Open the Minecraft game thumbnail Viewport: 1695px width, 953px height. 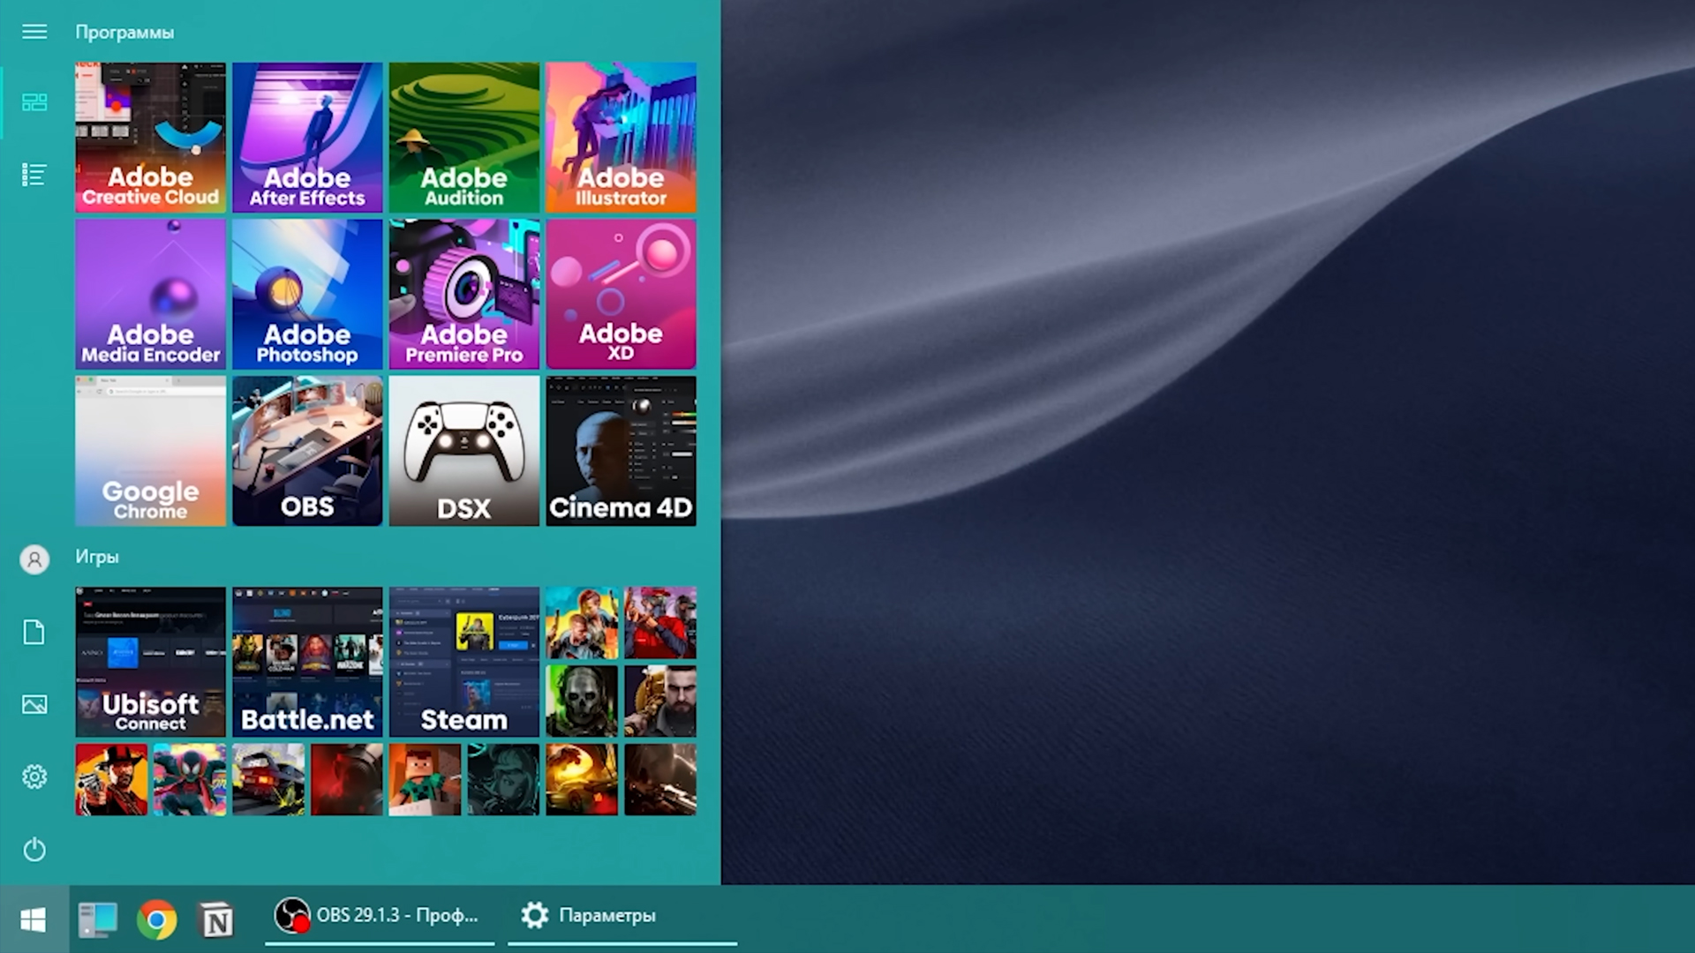[425, 779]
